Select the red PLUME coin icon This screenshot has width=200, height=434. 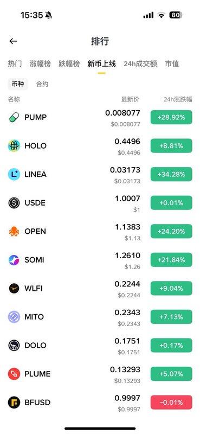pyautogui.click(x=14, y=374)
